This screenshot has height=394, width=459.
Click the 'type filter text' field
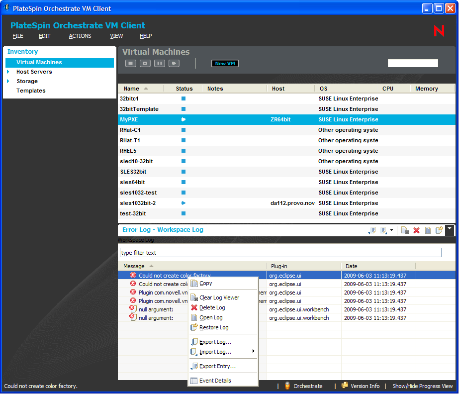[x=280, y=253]
